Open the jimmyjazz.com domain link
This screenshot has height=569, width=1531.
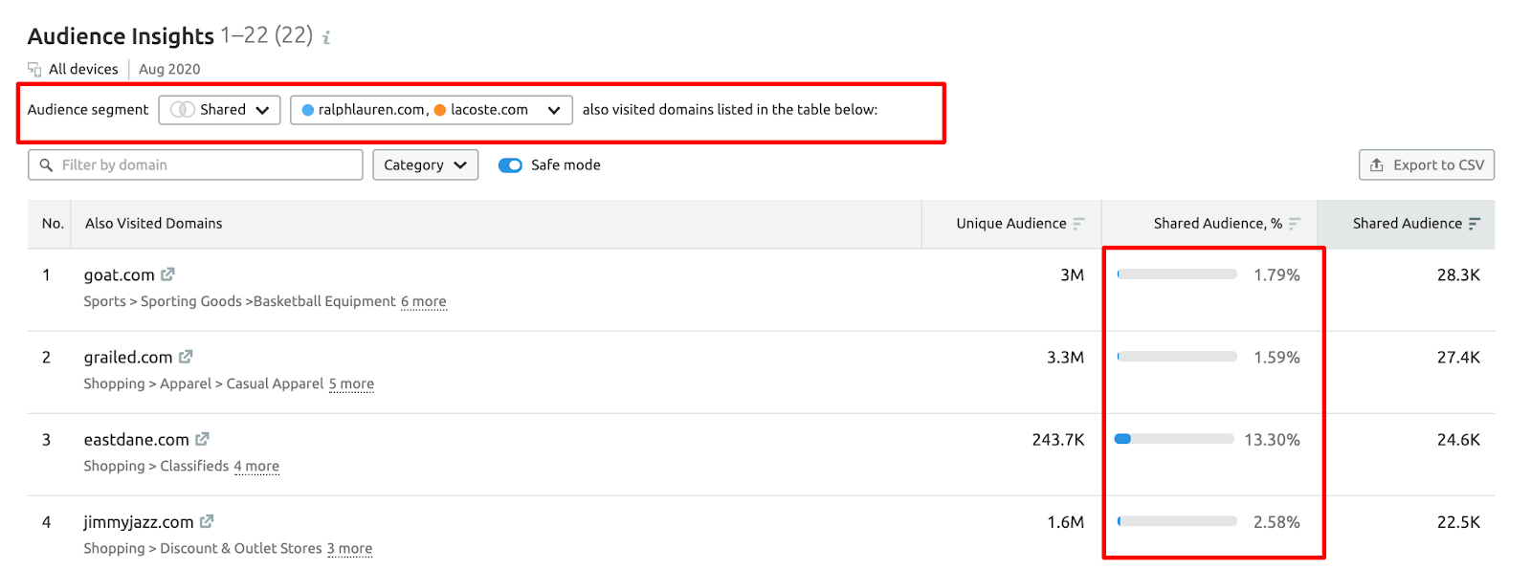139,522
